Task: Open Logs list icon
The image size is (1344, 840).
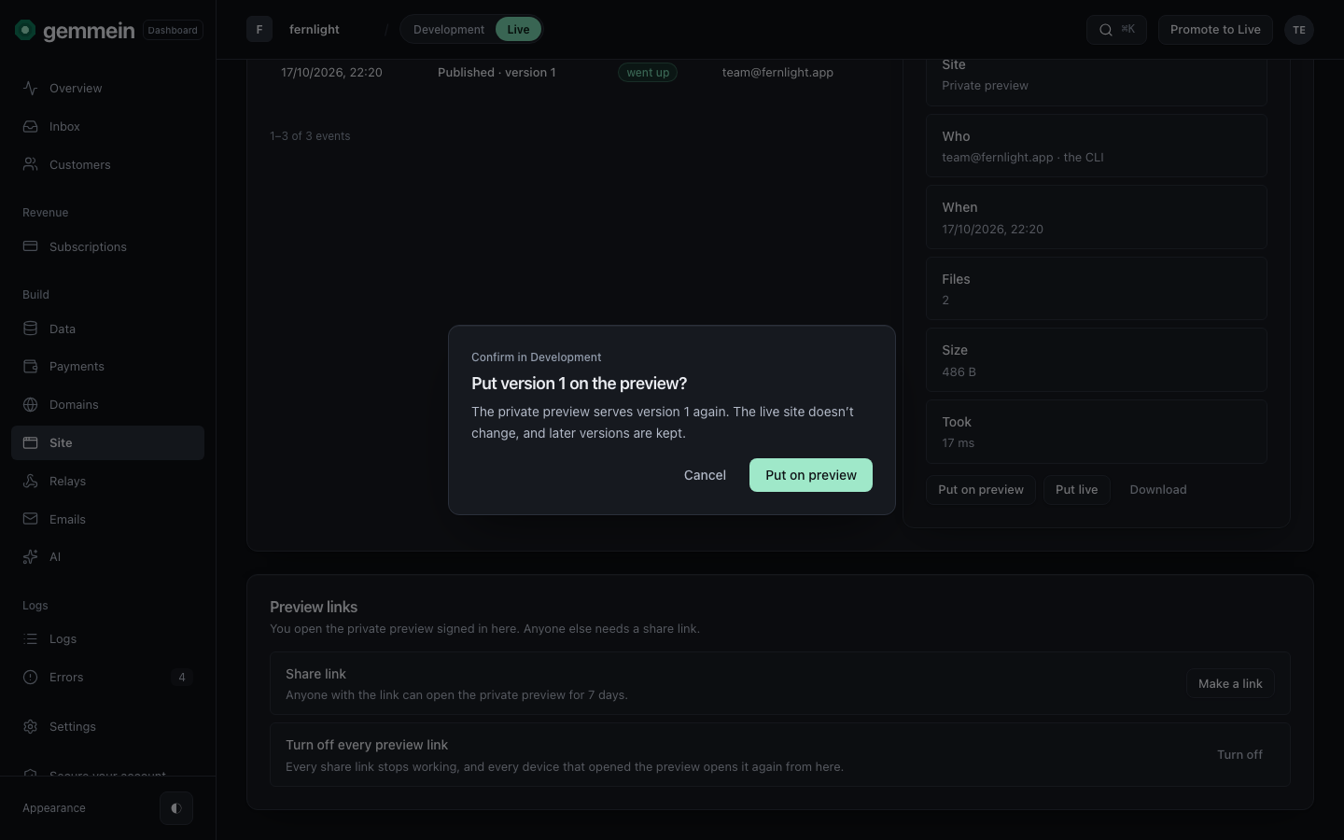Action: [x=31, y=638]
